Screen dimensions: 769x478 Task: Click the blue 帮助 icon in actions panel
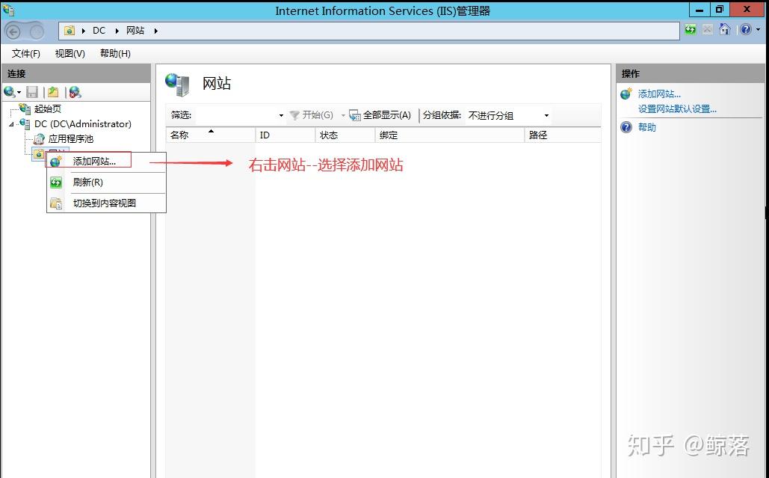point(626,127)
